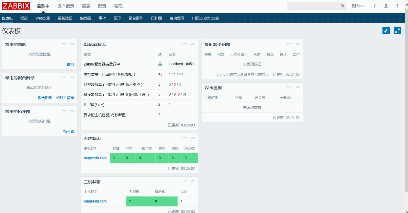The image size is (408, 213).
Task: Click the dashboard edit wrench button
Action: [386, 31]
